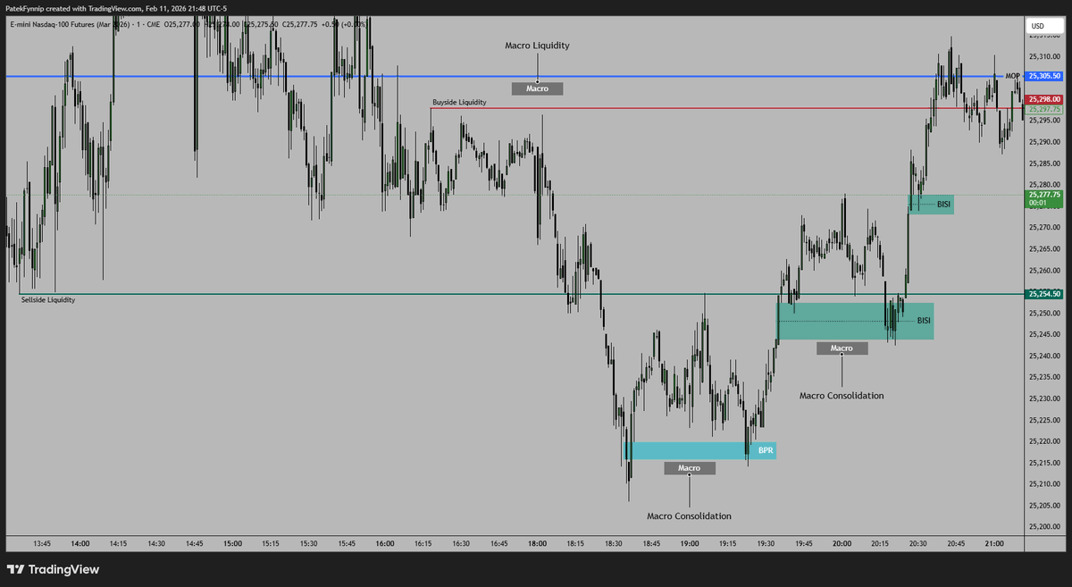This screenshot has width=1072, height=587.
Task: Click the 14:30 time axis label
Action: [x=156, y=543]
